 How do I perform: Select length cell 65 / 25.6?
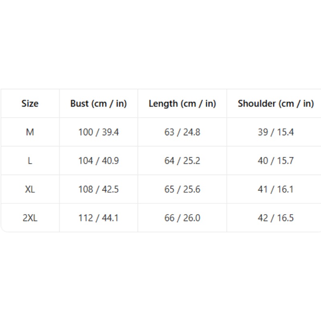(182, 189)
